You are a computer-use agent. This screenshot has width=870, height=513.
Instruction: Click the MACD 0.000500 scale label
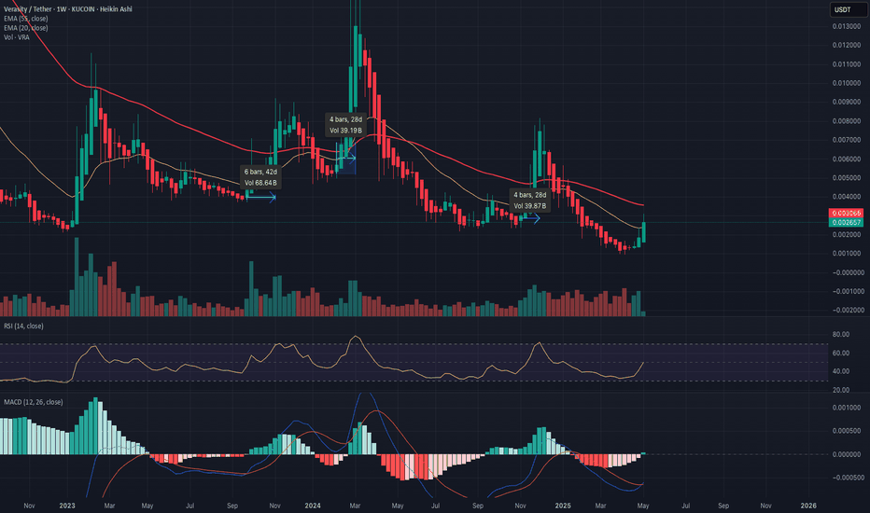pos(846,431)
